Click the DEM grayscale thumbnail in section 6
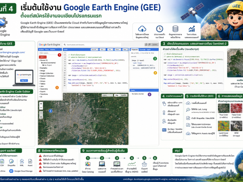 coord(236,126)
